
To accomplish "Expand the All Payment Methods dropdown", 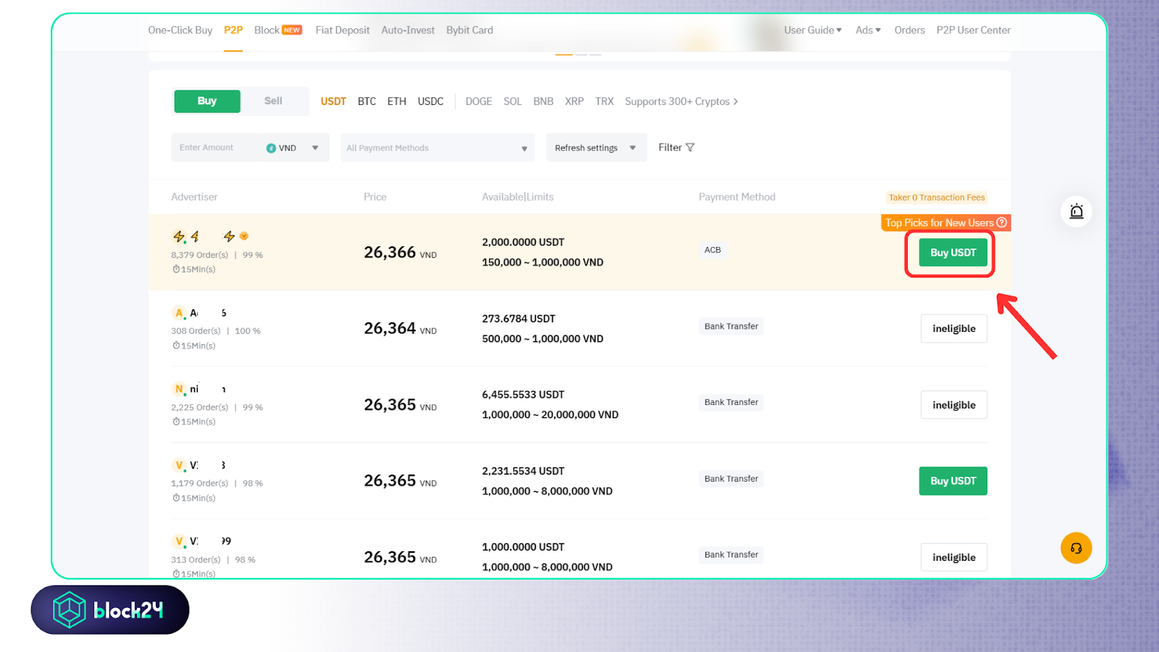I will (438, 148).
